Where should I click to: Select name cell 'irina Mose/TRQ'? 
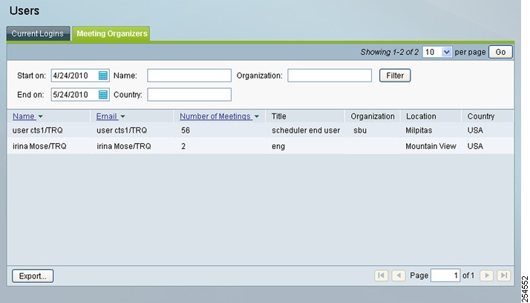[x=39, y=147]
